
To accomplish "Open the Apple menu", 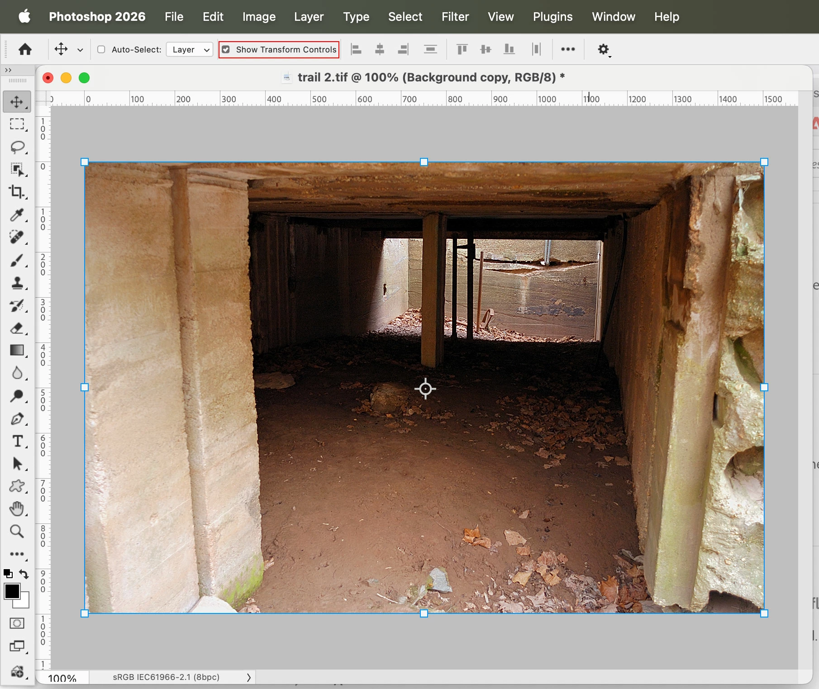I will coord(24,16).
